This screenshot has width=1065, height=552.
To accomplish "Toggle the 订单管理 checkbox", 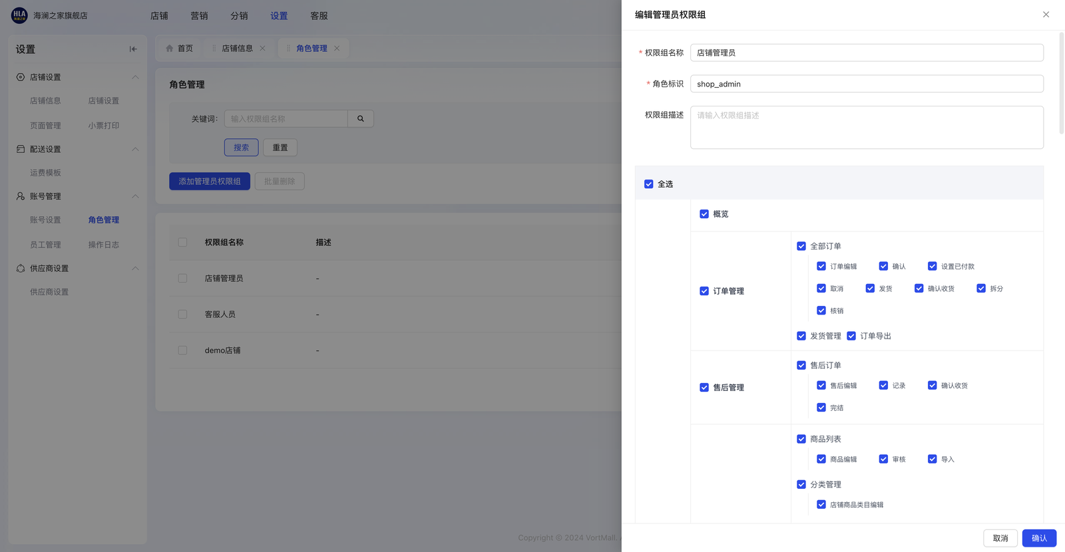I will point(704,291).
